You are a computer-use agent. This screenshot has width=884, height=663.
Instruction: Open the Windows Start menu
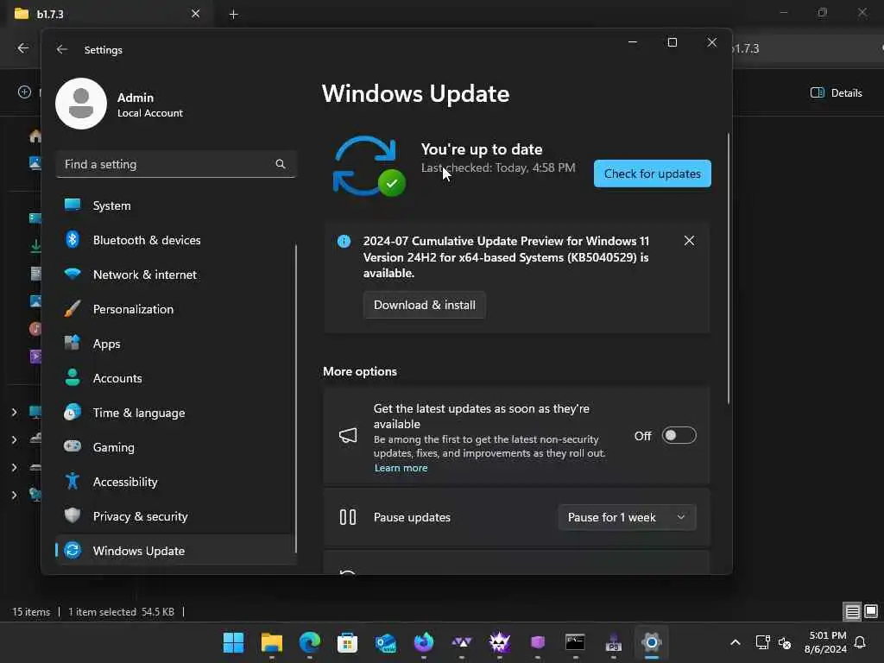(x=233, y=642)
